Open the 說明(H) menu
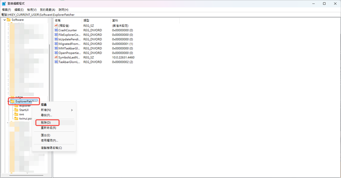 click(x=63, y=10)
